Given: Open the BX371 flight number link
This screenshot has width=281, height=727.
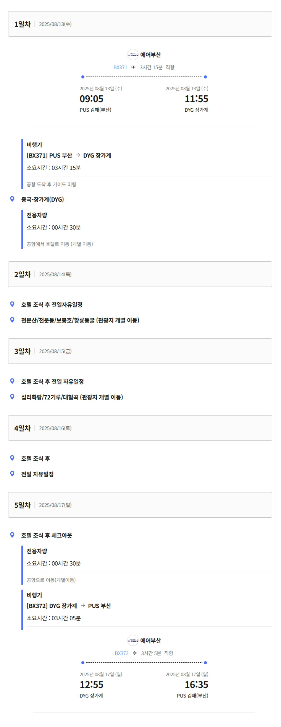Looking at the screenshot, I should coord(120,67).
